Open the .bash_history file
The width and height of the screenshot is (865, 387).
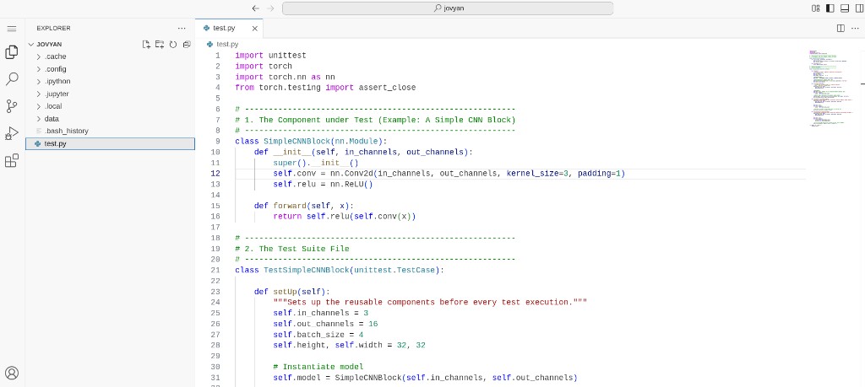111,131
